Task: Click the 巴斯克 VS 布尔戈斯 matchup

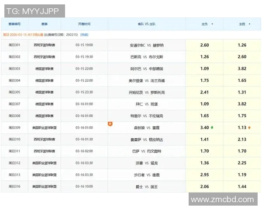Action: click(x=147, y=57)
